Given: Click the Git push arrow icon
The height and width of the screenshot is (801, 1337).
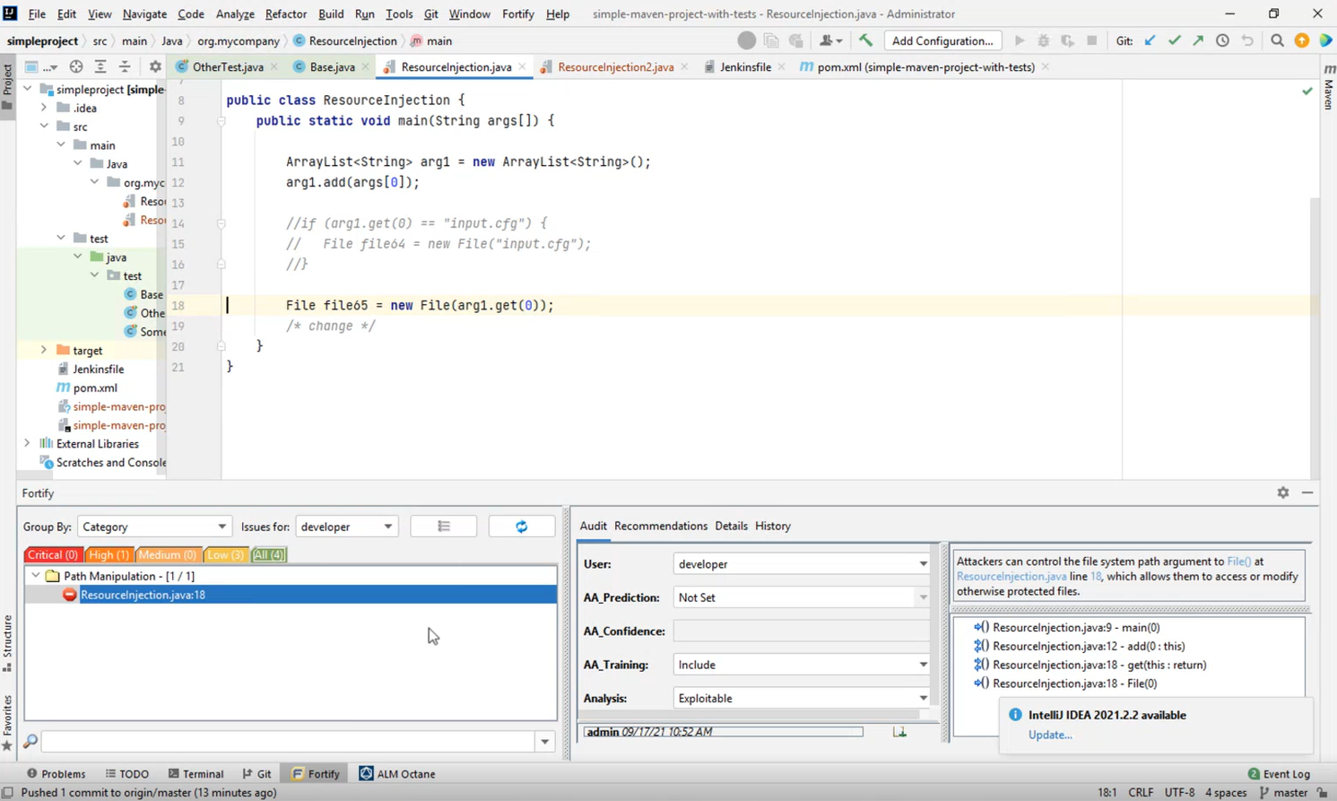Looking at the screenshot, I should [1198, 40].
